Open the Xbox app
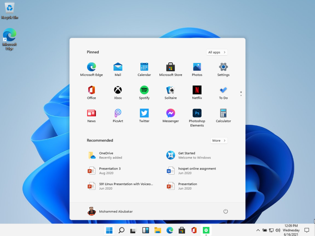This screenshot has width=315, height=236. (x=118, y=92)
